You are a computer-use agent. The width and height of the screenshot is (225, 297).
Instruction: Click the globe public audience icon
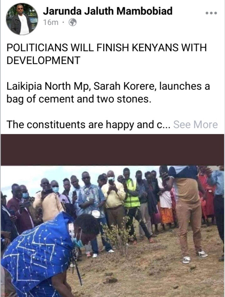(x=72, y=22)
